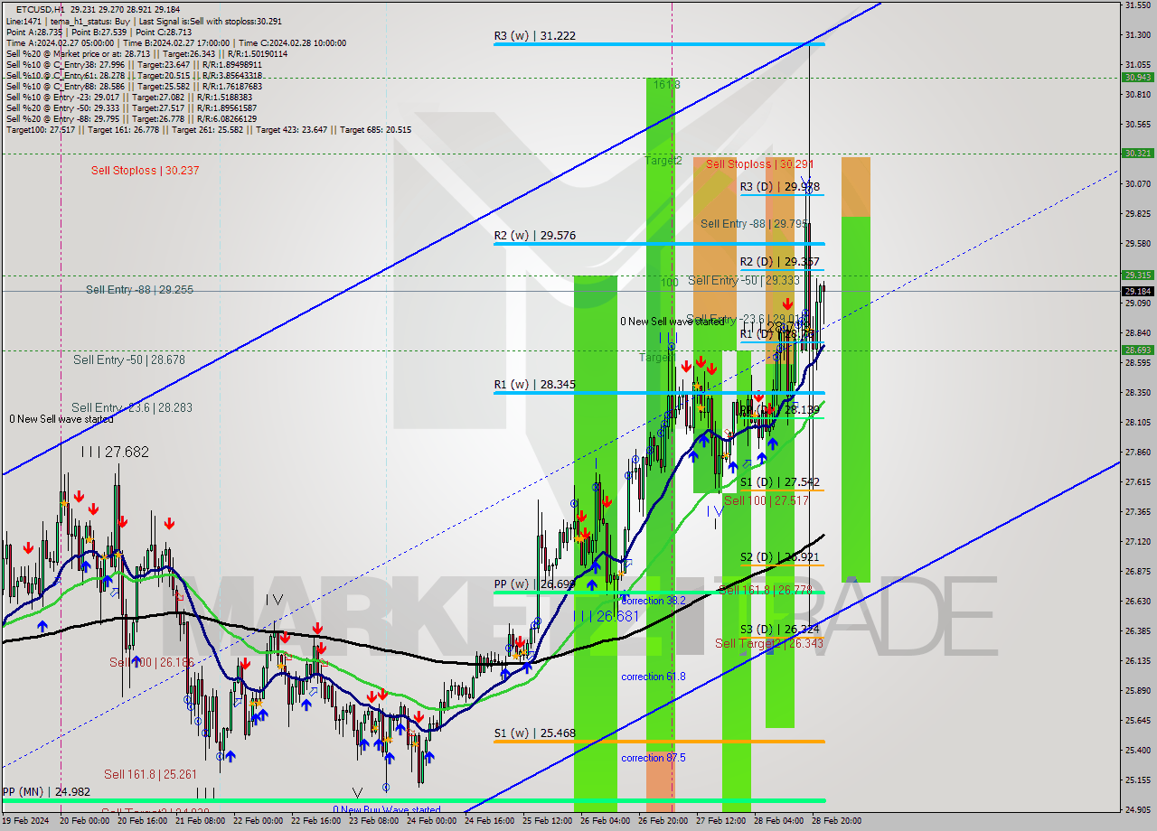Click the 27.120 value on price scale
Viewport: 1157px width, 831px height.
pyautogui.click(x=1137, y=541)
